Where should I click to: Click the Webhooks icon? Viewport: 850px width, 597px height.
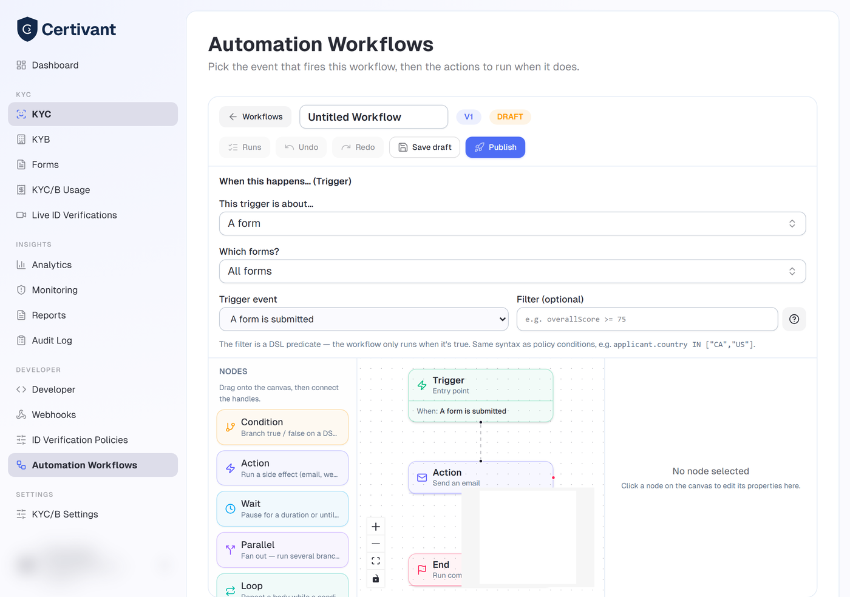(x=21, y=414)
